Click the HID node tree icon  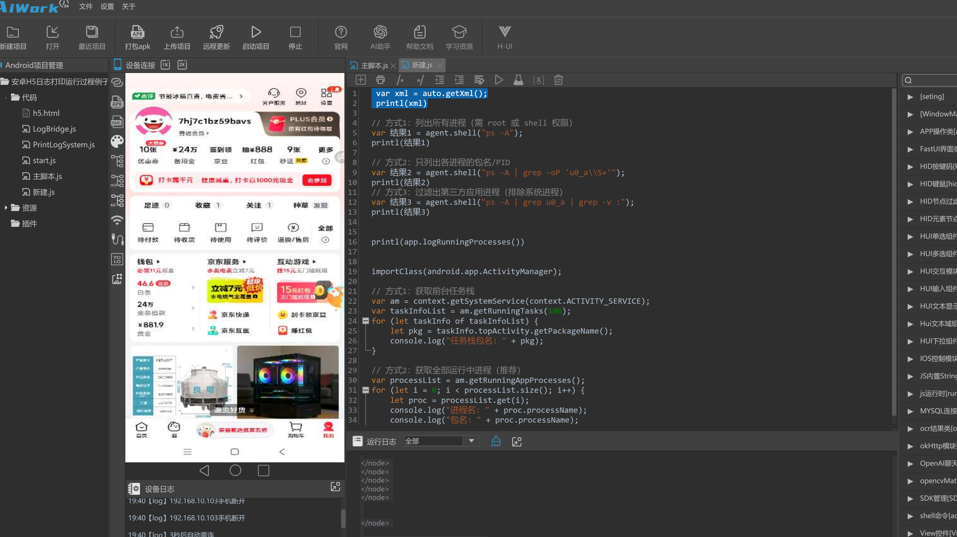click(x=117, y=181)
